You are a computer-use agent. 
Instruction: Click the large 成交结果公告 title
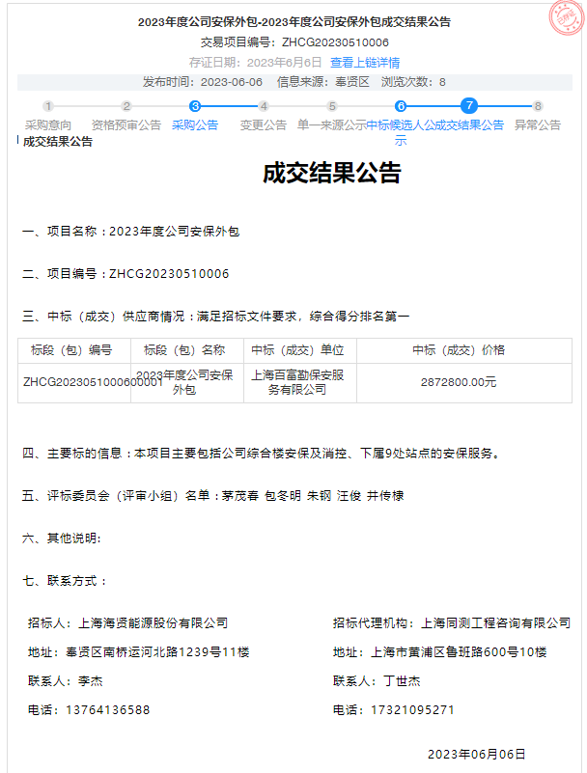pyautogui.click(x=331, y=173)
